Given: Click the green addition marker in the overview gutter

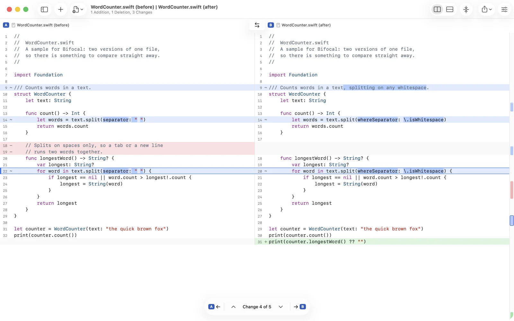Looking at the screenshot, I should [512, 315].
